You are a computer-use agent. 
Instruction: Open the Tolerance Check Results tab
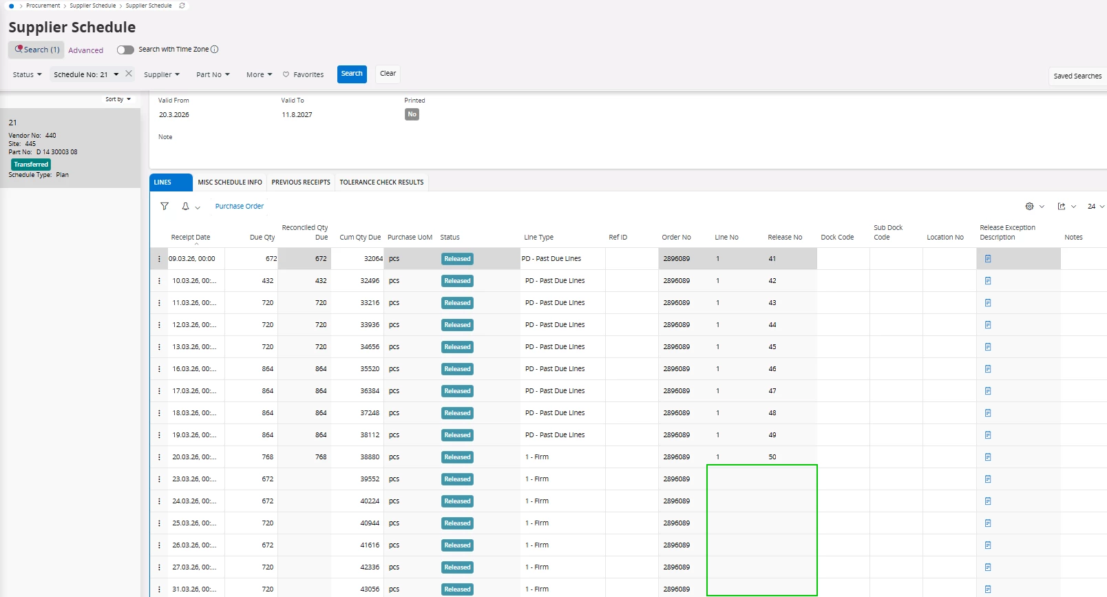tap(381, 182)
